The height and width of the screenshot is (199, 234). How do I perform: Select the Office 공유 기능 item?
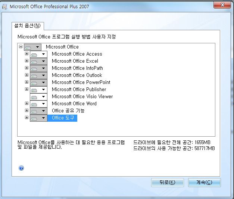68,111
